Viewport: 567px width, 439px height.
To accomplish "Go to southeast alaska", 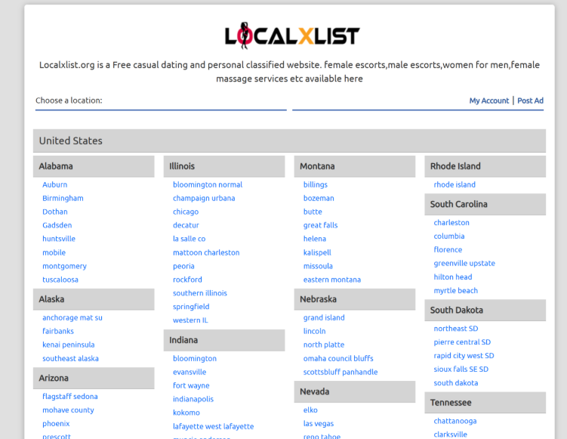I will [x=70, y=359].
